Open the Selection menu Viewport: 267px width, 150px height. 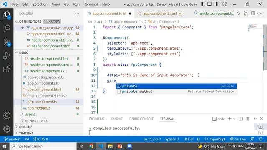pos(40,5)
